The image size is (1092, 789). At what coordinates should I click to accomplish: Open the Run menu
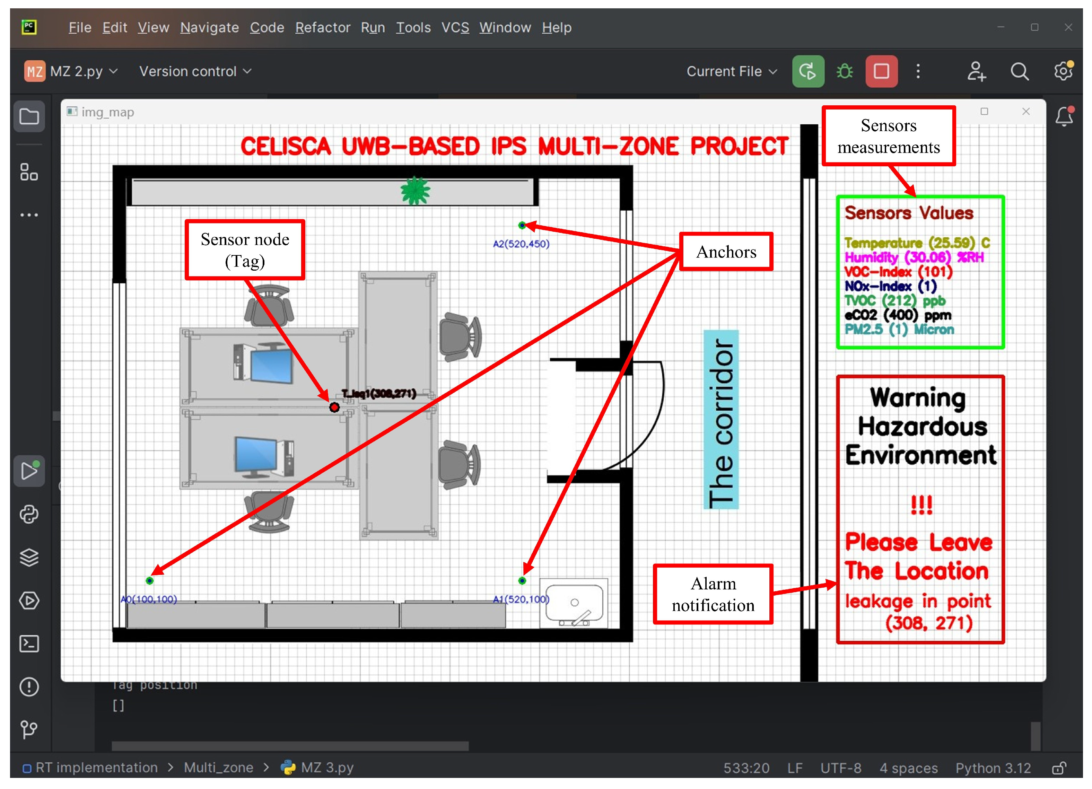point(373,27)
